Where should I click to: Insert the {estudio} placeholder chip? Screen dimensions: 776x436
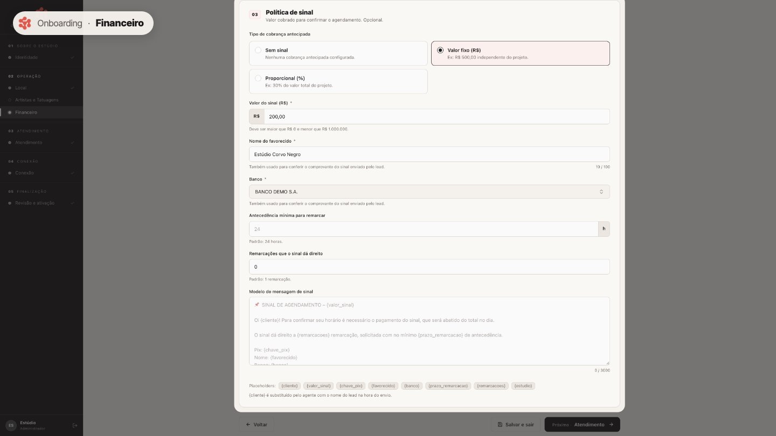[x=523, y=386]
